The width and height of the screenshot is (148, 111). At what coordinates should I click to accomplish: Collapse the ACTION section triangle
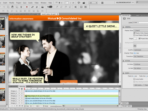(123, 61)
